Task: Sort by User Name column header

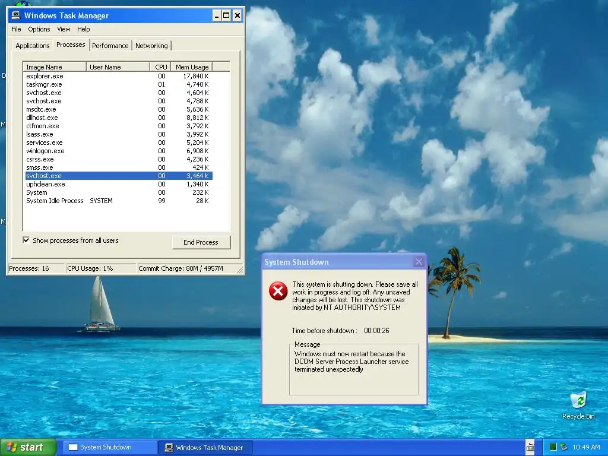Action: click(118, 67)
